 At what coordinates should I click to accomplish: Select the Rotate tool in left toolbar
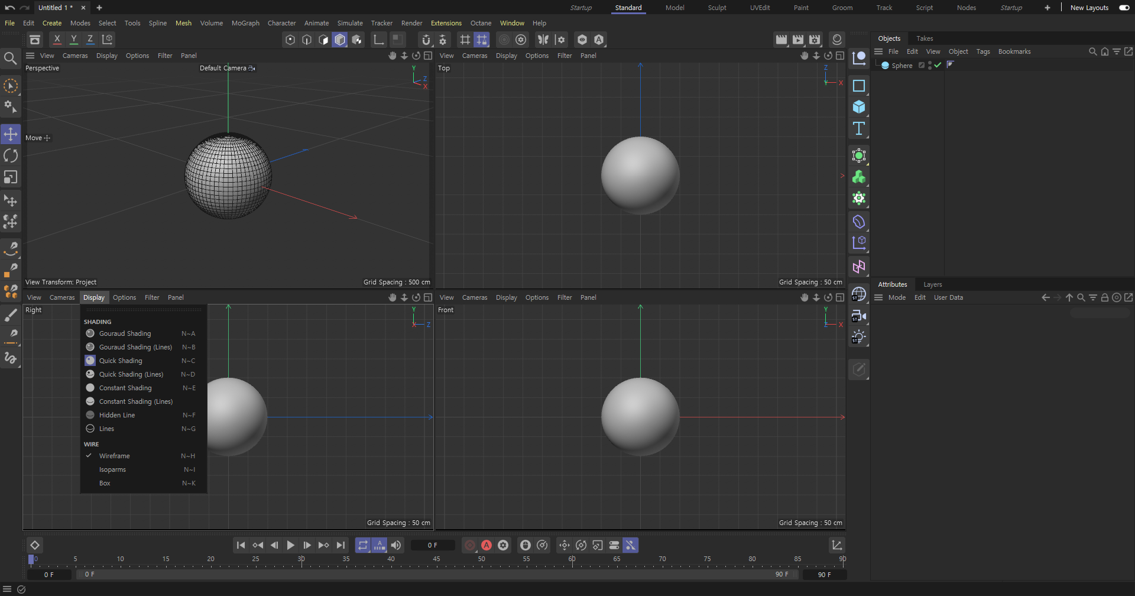tap(11, 156)
